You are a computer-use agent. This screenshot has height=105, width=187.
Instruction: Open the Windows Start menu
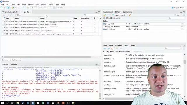click(2, 103)
